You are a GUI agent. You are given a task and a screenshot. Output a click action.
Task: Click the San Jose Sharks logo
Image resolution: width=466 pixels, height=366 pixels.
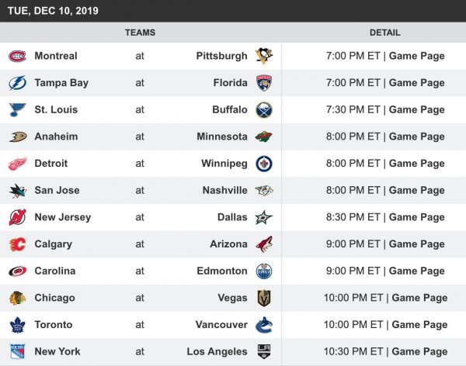[17, 190]
